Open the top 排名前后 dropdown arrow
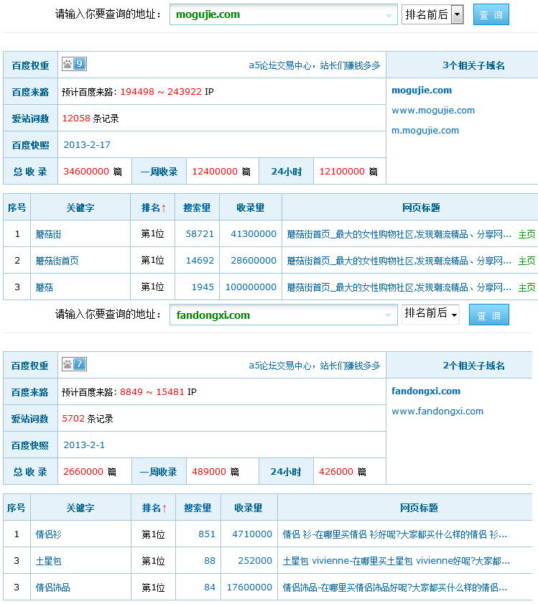 pos(457,14)
